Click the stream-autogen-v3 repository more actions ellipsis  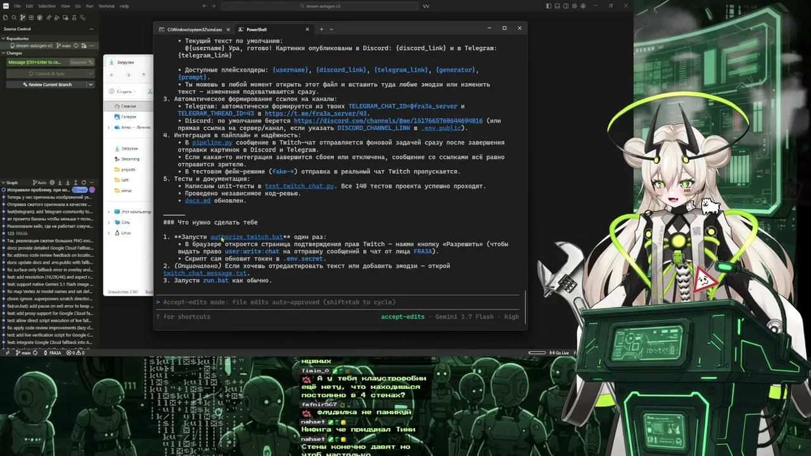coord(91,46)
